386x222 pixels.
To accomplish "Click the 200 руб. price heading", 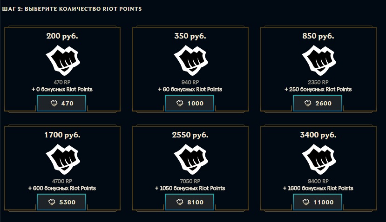I will click(x=62, y=36).
